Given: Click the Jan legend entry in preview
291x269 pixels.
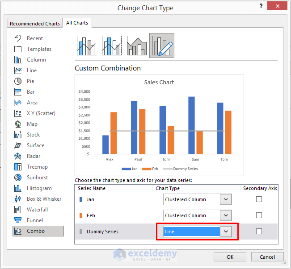Looking at the screenshot, I should (x=130, y=169).
